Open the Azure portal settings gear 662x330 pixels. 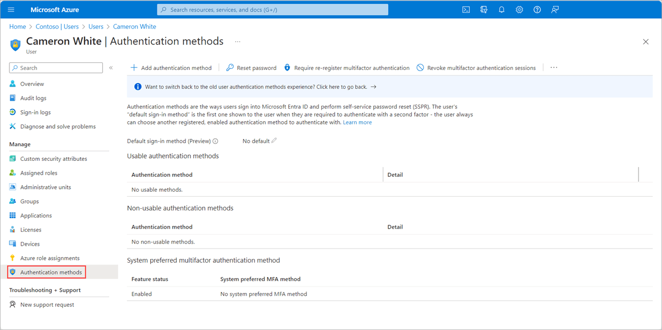click(519, 9)
